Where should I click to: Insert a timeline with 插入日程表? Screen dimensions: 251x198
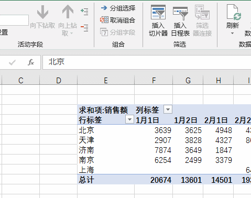pos(180,20)
